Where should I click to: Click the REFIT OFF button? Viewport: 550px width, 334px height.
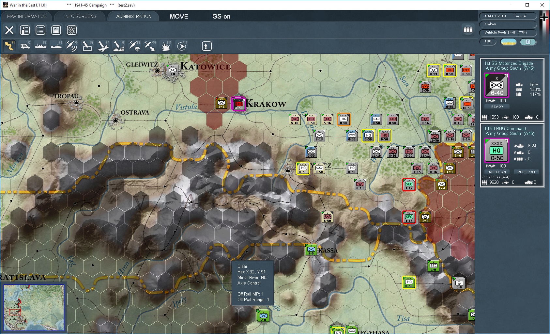527,172
